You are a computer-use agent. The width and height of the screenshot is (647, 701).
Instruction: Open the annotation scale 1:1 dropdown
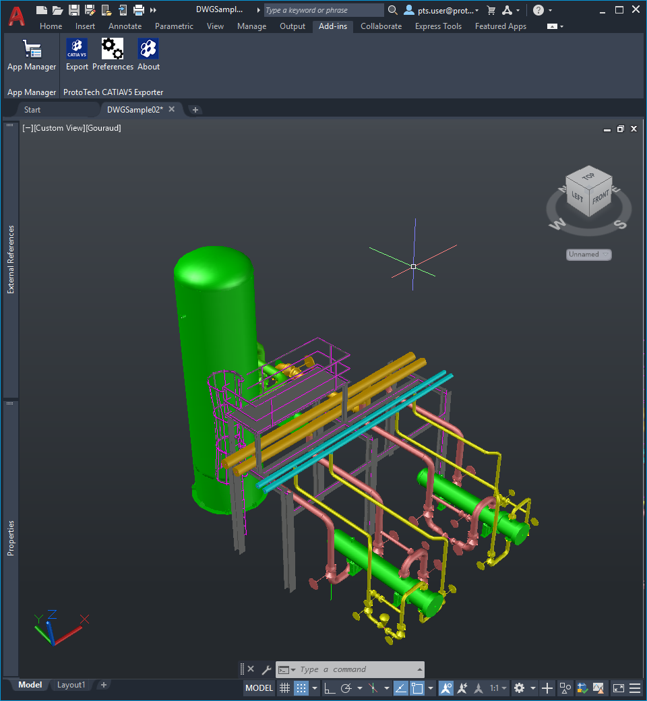(x=498, y=688)
